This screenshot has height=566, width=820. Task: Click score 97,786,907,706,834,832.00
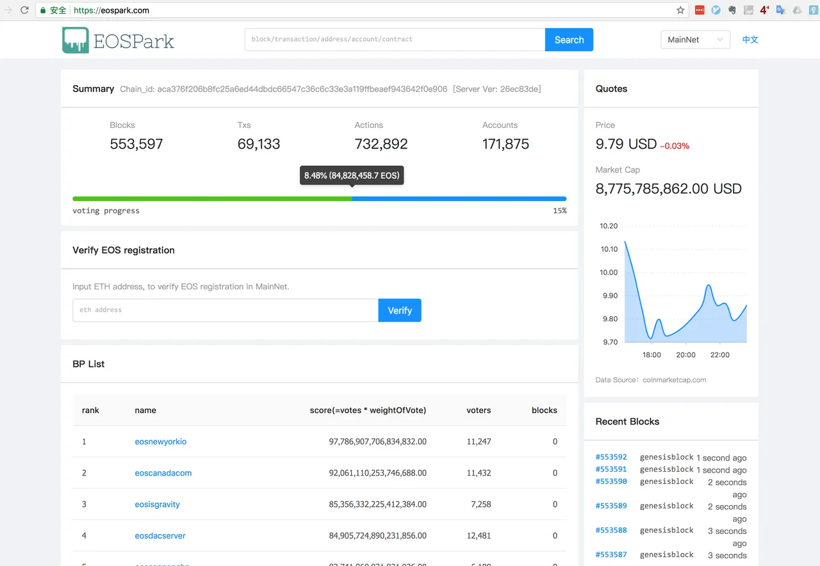point(377,442)
